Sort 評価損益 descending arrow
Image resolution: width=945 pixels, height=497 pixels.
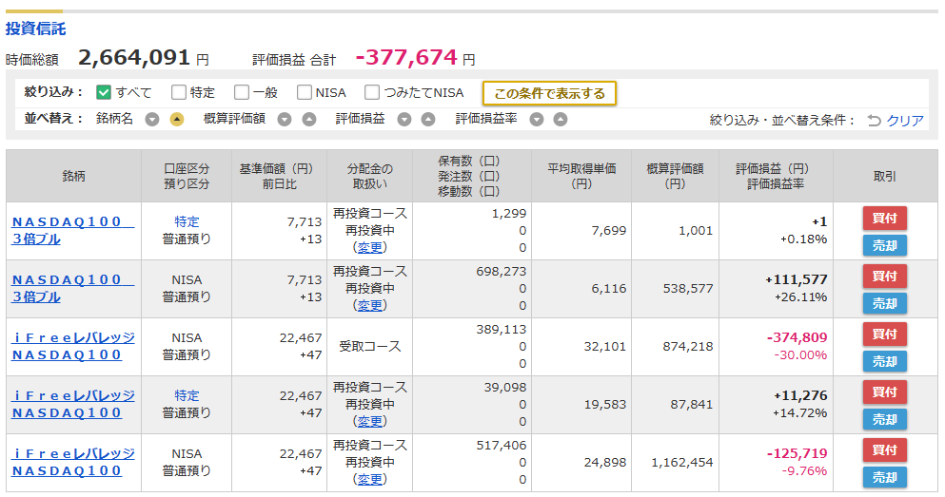[x=404, y=119]
